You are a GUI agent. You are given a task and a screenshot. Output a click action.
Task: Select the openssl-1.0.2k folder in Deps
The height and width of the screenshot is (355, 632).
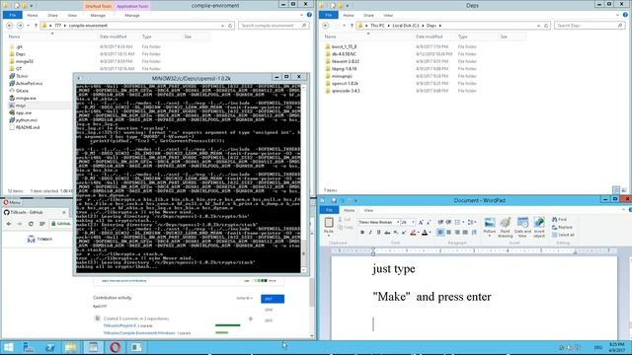pos(345,83)
